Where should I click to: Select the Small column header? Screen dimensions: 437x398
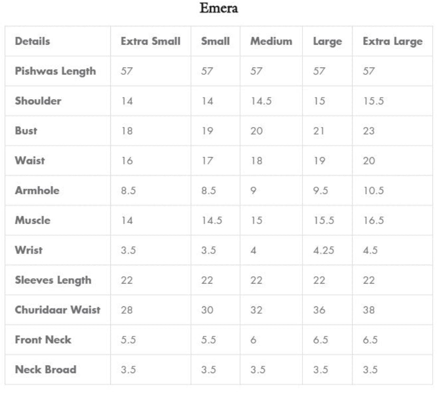[x=215, y=41]
